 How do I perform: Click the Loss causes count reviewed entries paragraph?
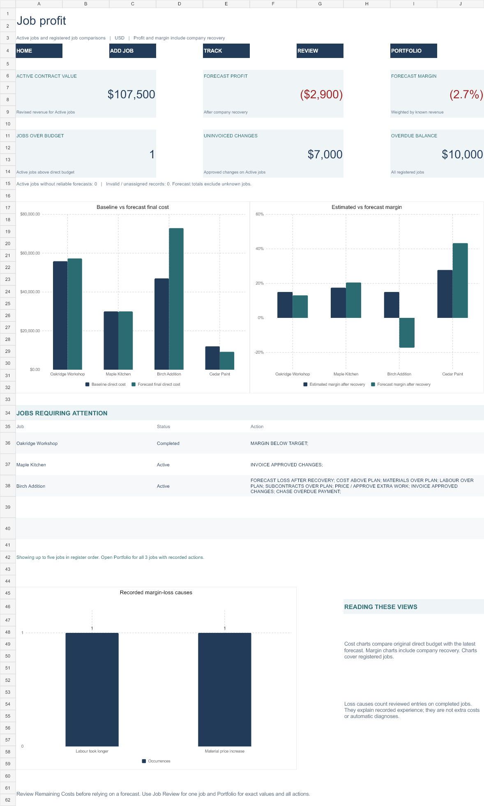pos(412,710)
